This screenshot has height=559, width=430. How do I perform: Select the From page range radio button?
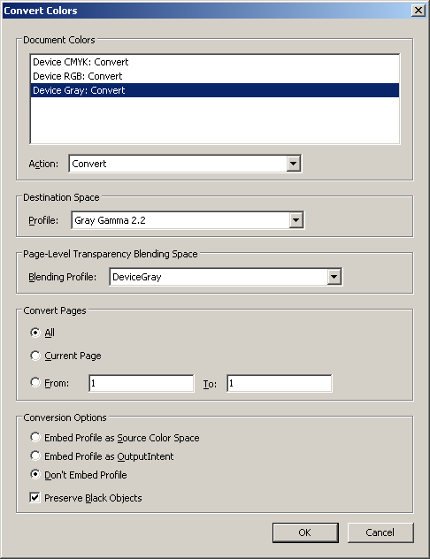(35, 382)
